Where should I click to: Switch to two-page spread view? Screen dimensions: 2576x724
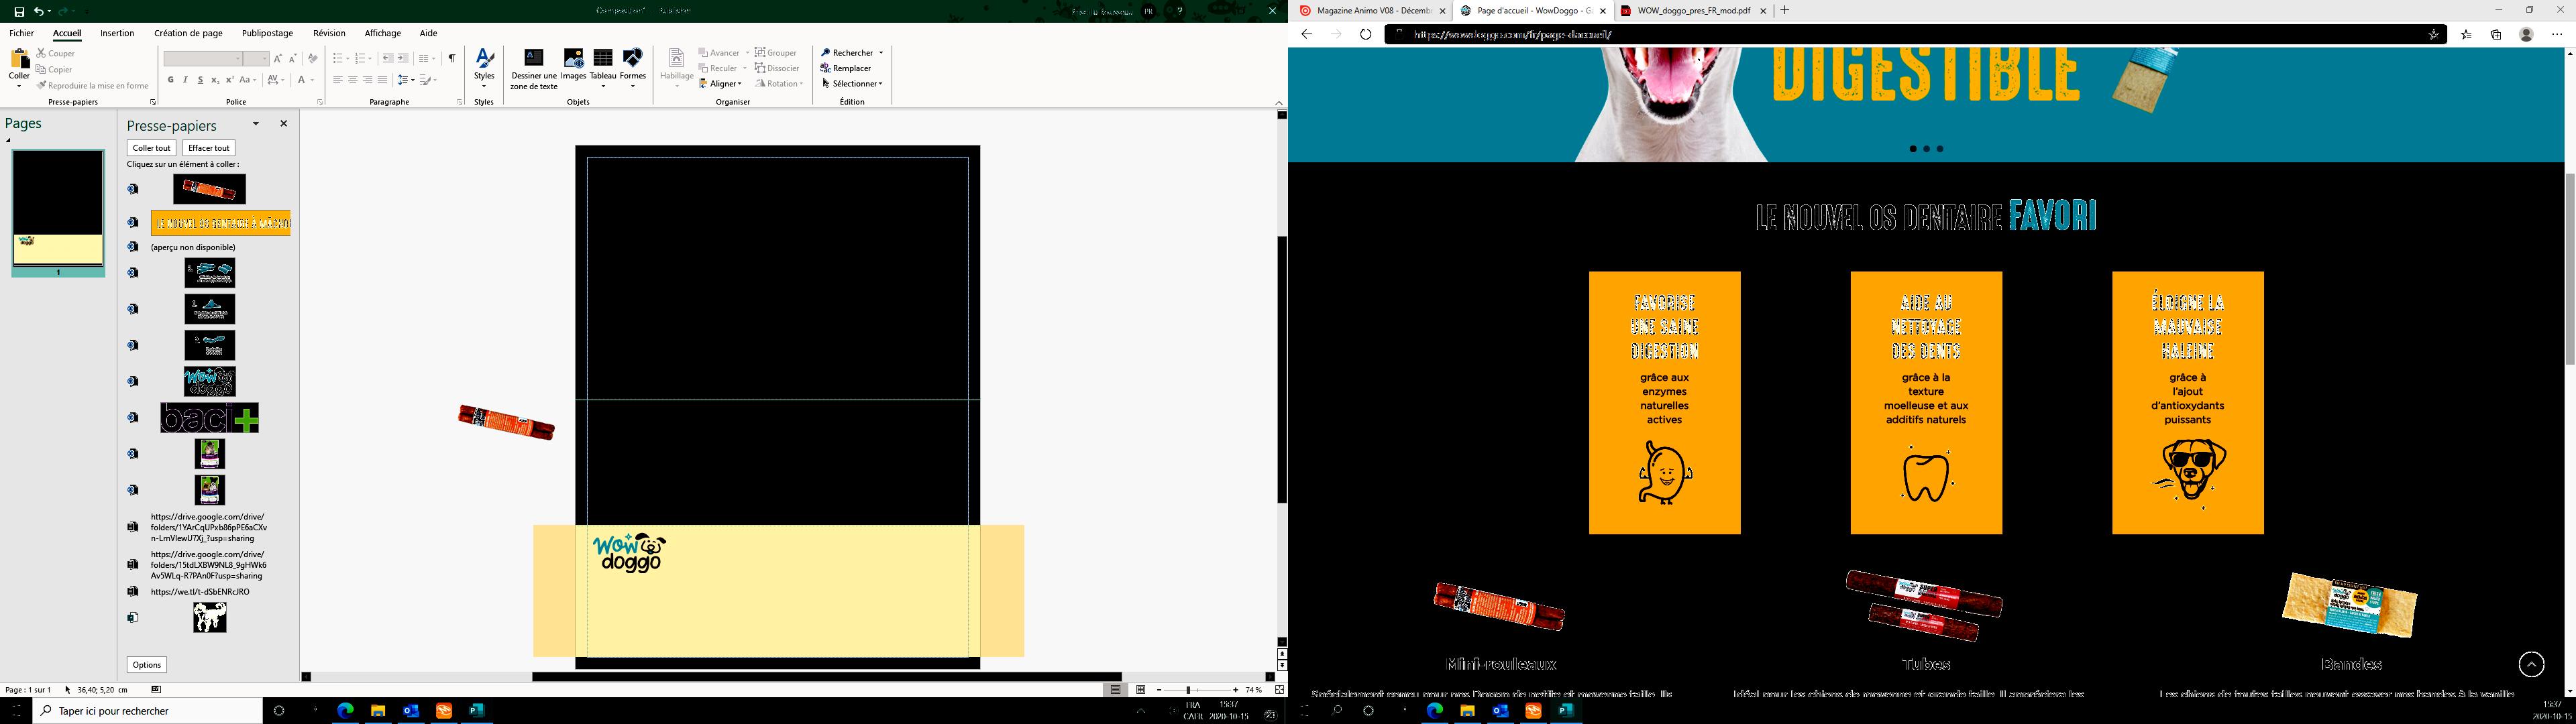[1140, 690]
